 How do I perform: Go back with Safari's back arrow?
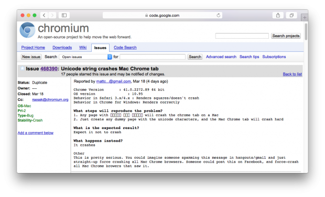(x=44, y=15)
